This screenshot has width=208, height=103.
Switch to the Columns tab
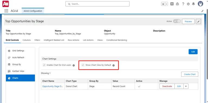(x=27, y=40)
